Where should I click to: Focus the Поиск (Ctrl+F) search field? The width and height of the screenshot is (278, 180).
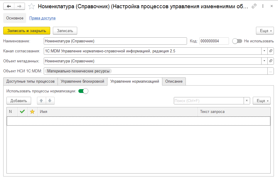tap(208, 101)
